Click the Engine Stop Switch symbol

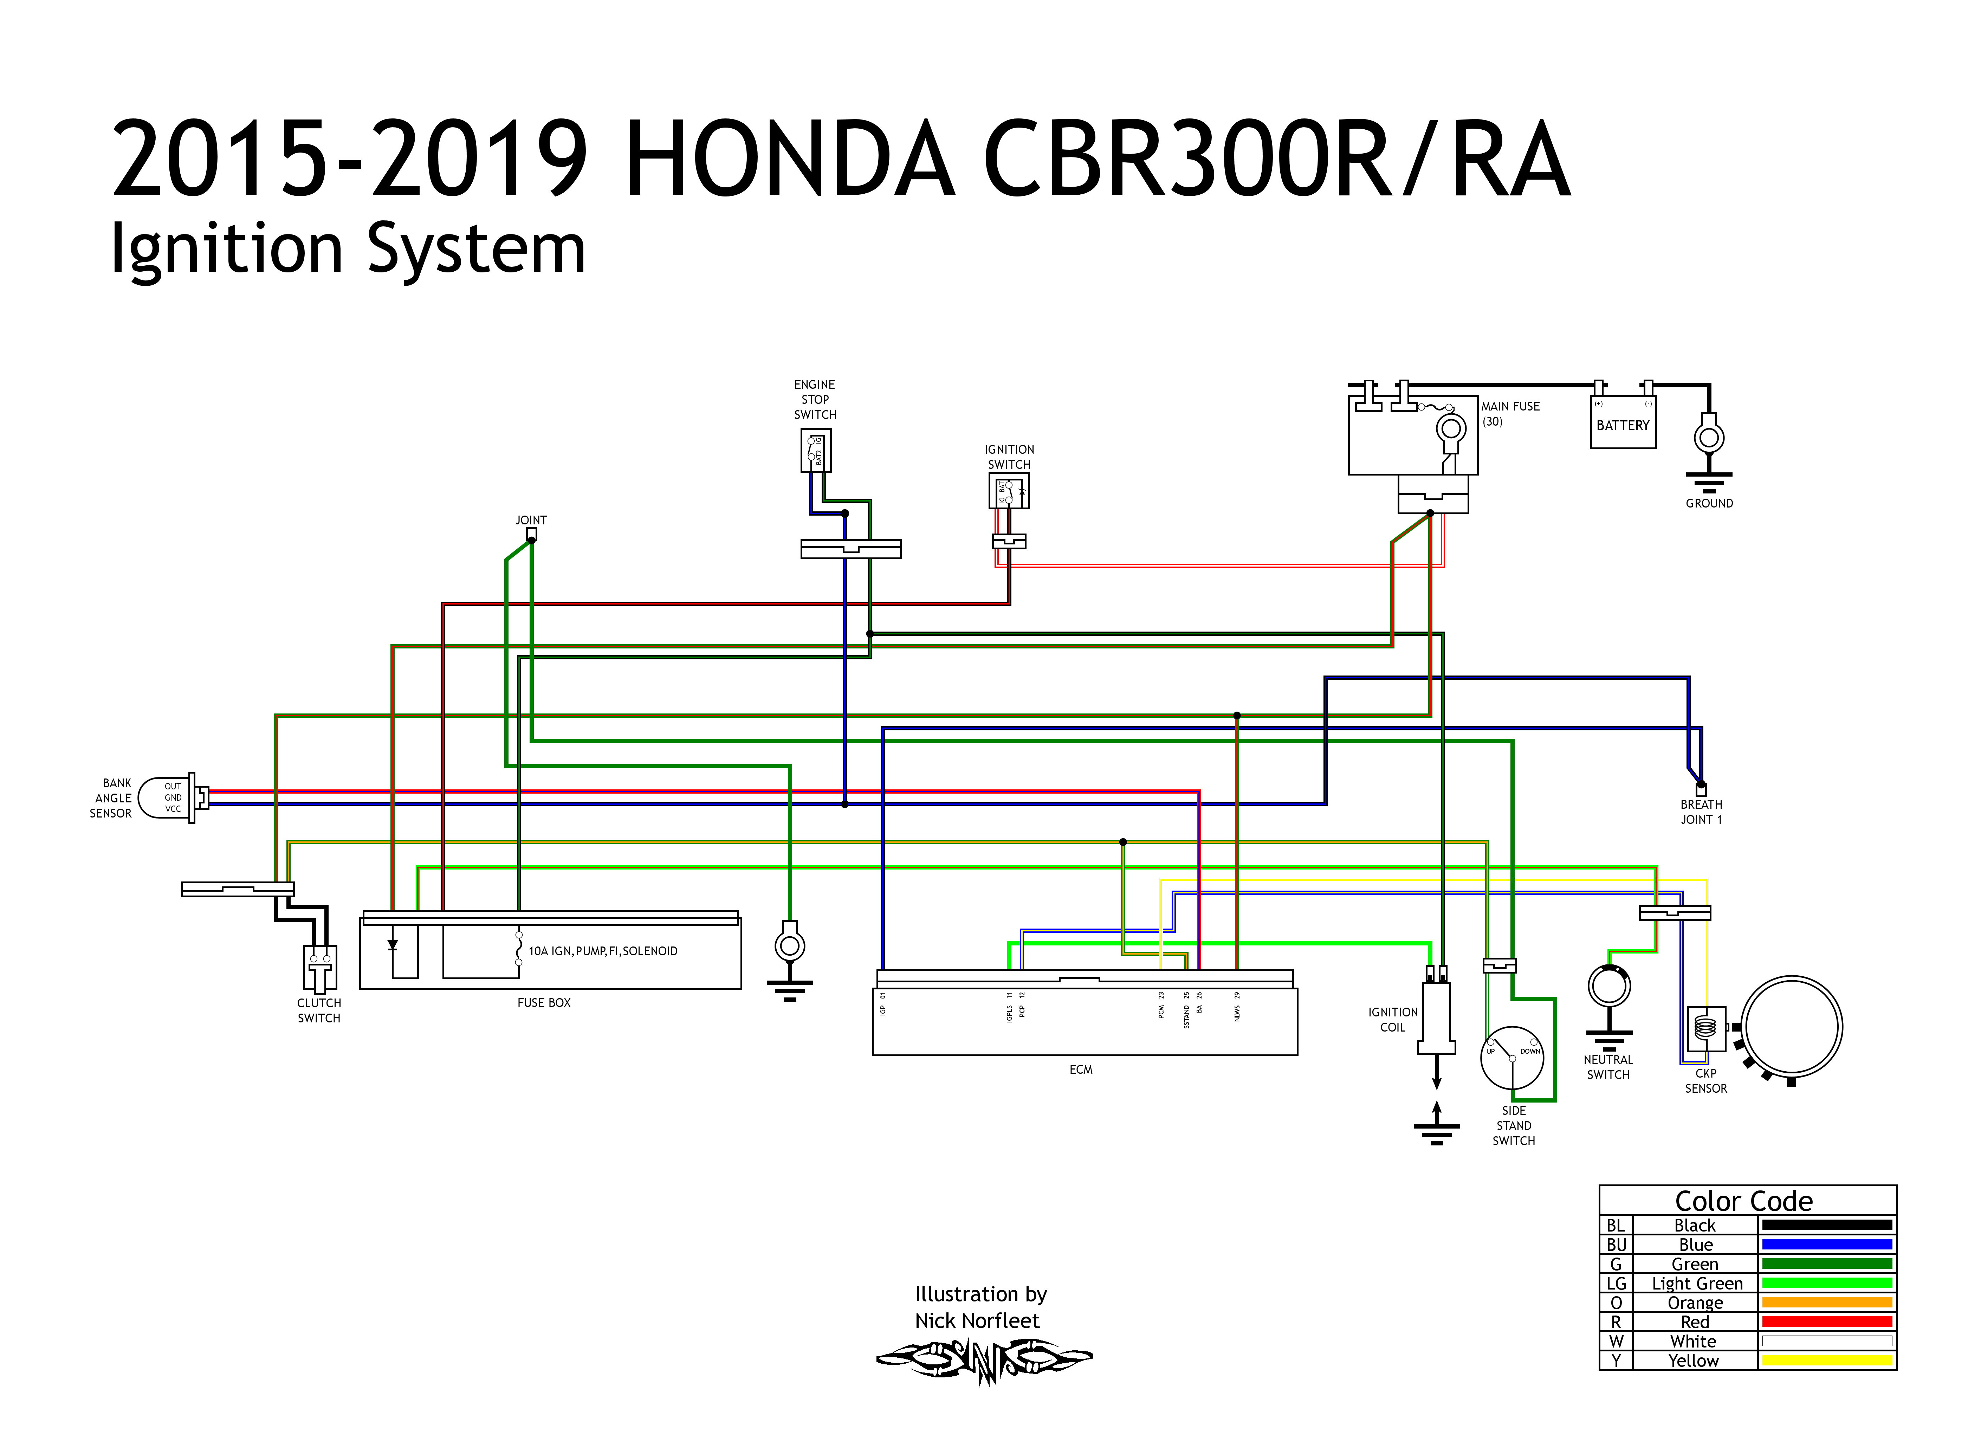coord(815,450)
